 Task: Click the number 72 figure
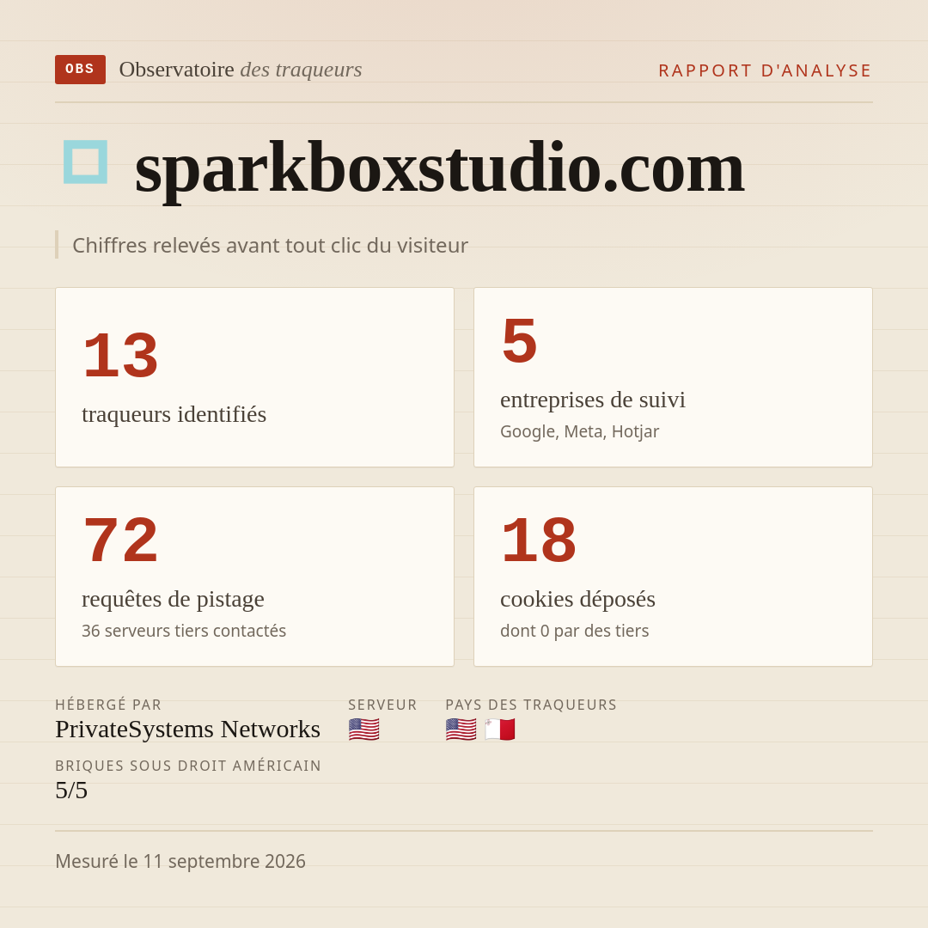pos(121,541)
